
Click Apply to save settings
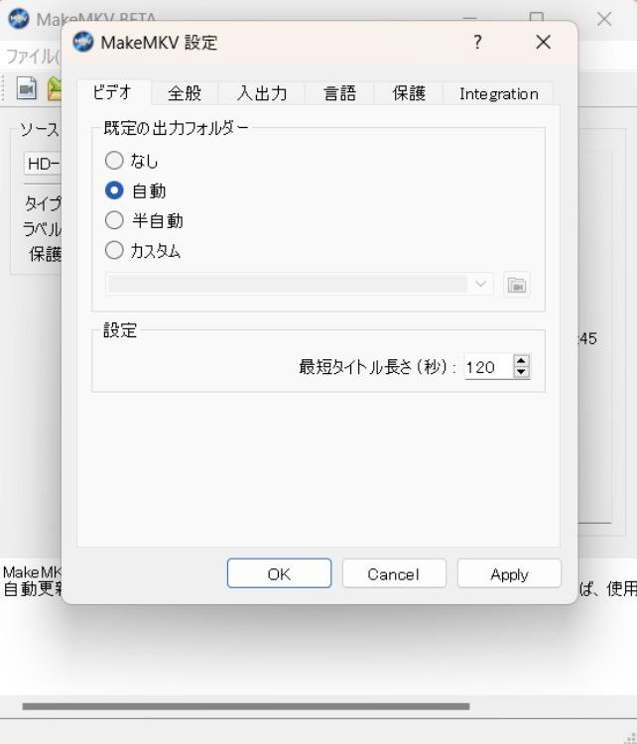click(x=509, y=573)
